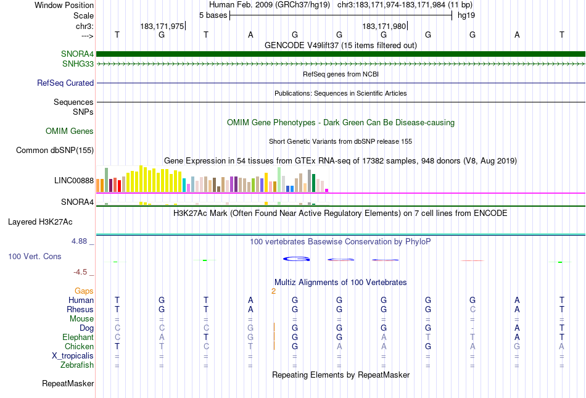
Task: Click the Elephant row label
Action: coord(78,337)
